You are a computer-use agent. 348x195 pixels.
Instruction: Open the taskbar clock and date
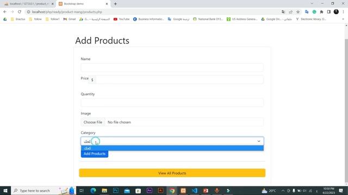coord(328,191)
